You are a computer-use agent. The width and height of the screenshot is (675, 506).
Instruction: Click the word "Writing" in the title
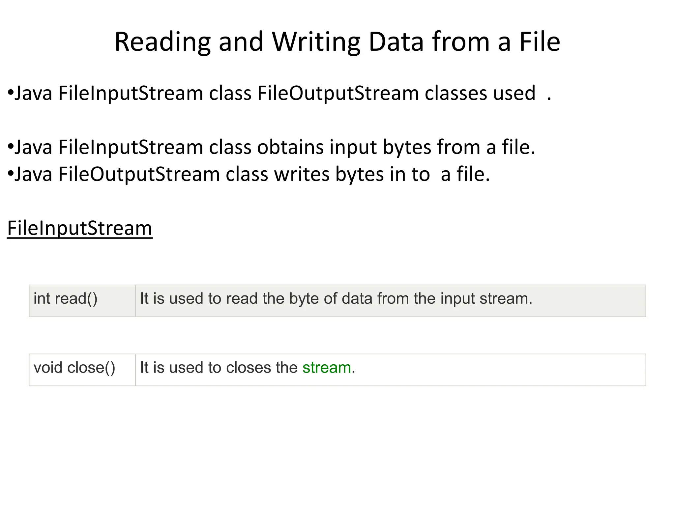click(x=316, y=42)
